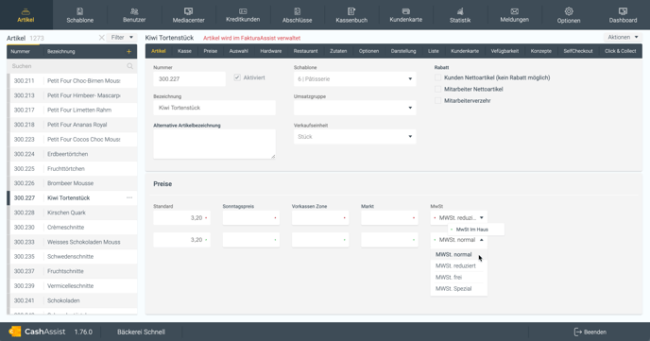Sort list by Nummer column header
This screenshot has width=650, height=341.
click(21, 51)
